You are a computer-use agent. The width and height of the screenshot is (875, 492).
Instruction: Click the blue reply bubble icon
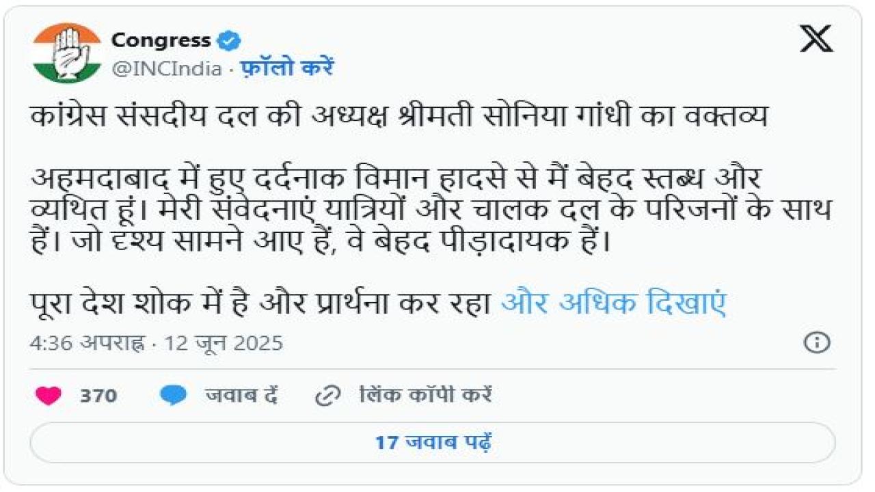[x=174, y=396]
